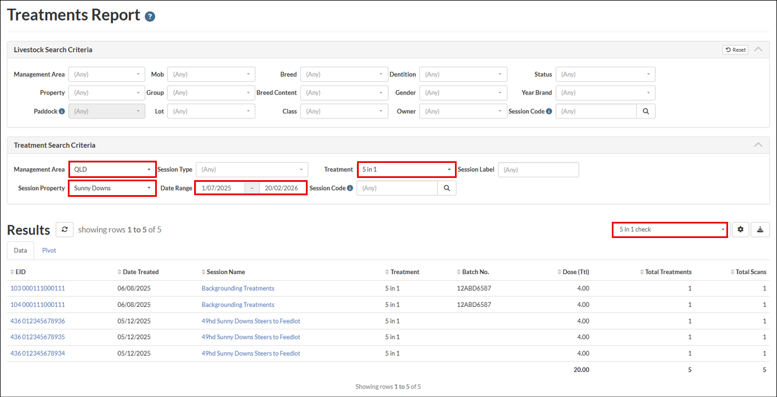The width and height of the screenshot is (777, 397).
Task: Click the help icon beside Treatments Report
Action: [150, 17]
